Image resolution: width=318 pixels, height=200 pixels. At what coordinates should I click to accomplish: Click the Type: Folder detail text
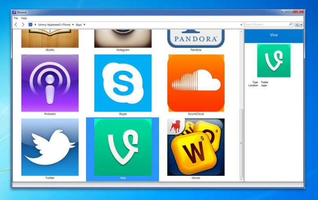pyautogui.click(x=260, y=82)
